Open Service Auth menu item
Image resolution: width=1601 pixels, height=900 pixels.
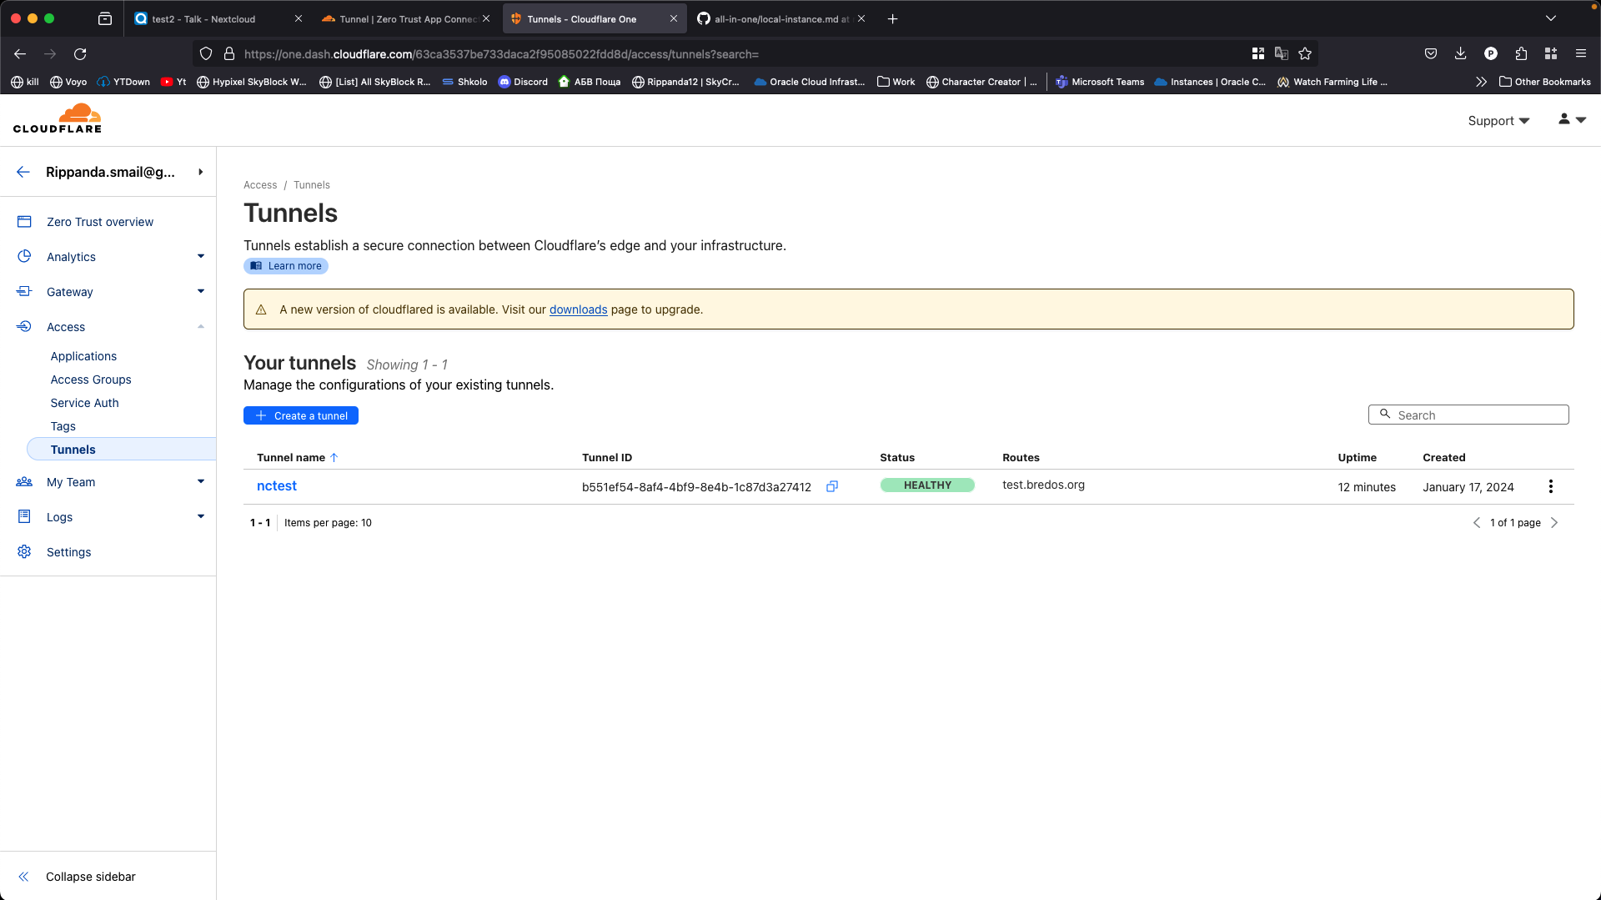(x=84, y=403)
